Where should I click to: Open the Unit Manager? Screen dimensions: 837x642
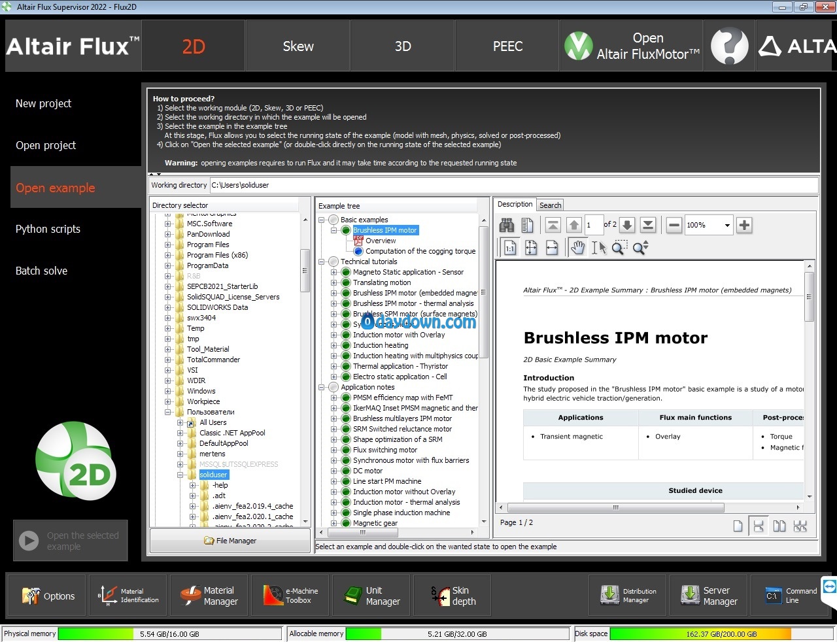371,596
